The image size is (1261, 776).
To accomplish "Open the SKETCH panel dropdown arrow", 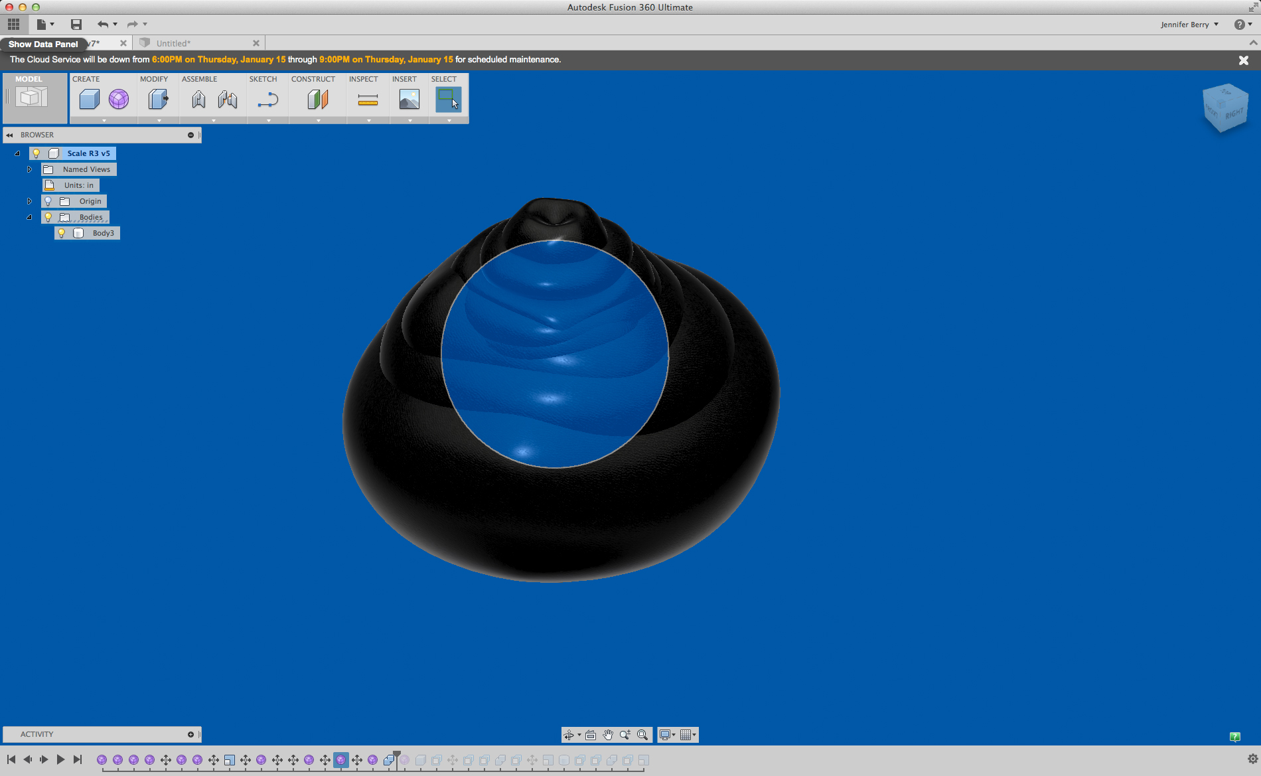I will tap(269, 121).
